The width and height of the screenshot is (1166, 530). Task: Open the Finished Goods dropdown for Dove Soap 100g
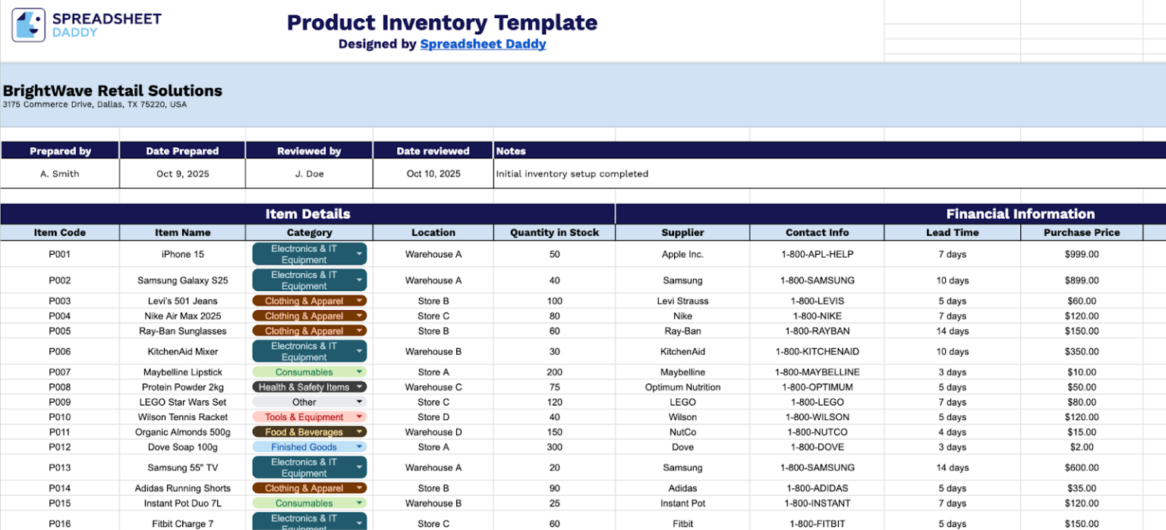[x=358, y=447]
